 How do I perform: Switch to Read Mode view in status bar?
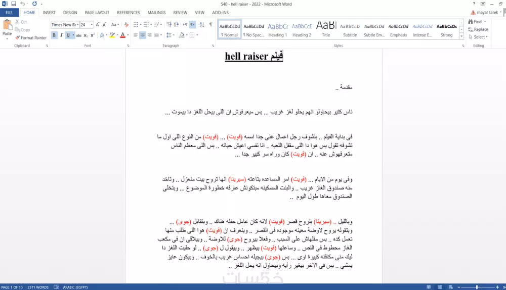[429, 287]
